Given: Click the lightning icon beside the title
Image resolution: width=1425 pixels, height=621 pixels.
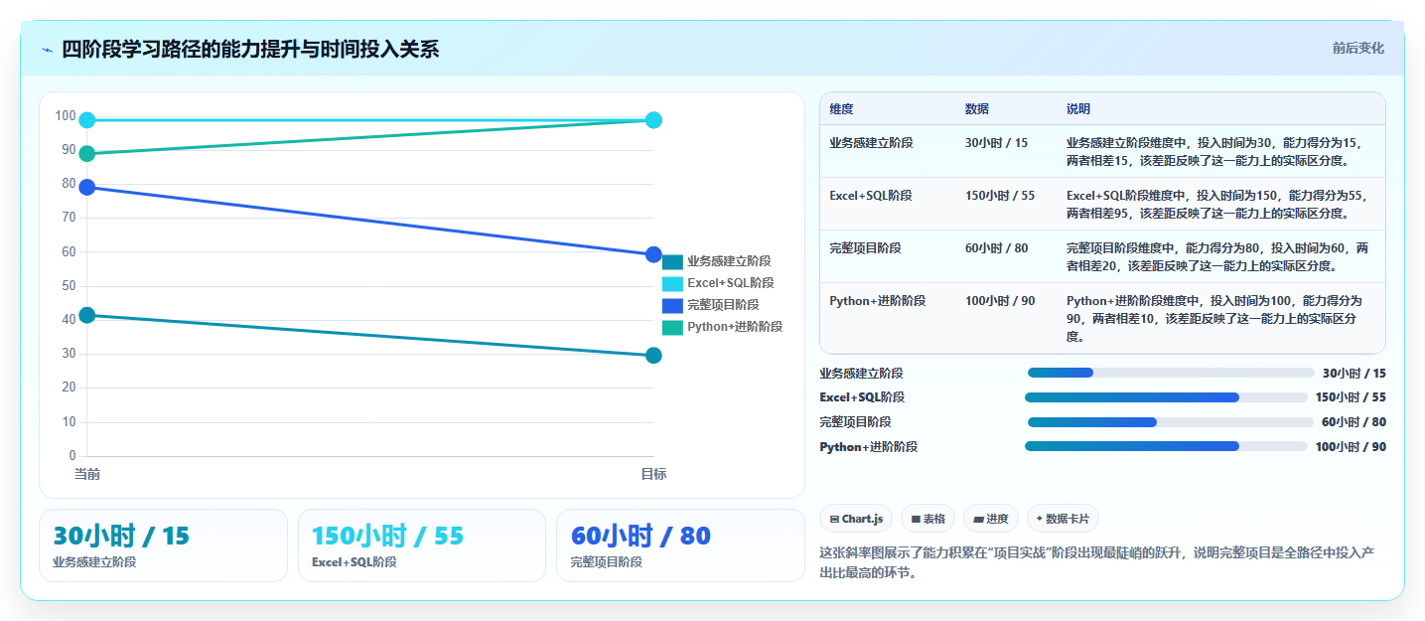Looking at the screenshot, I should [48, 50].
